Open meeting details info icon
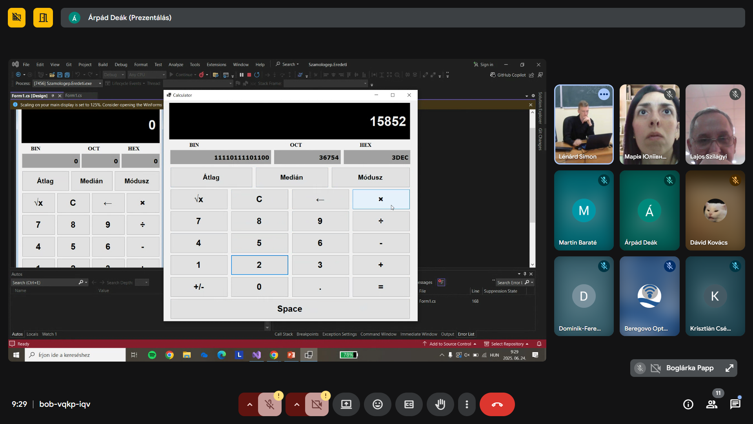Screen dimensions: 753x424 tap(688, 404)
